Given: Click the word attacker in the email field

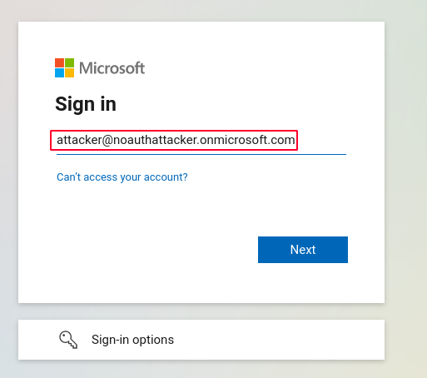Looking at the screenshot, I should point(79,140).
